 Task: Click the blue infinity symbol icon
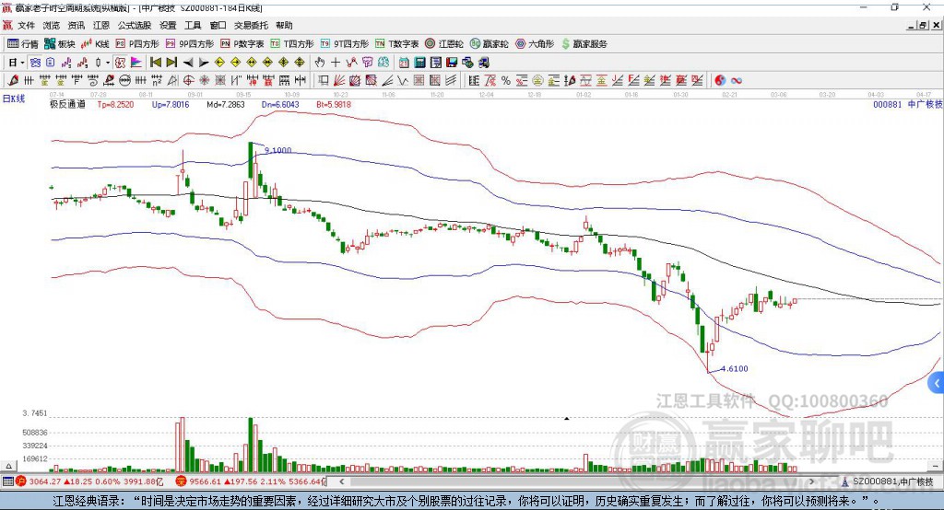(737, 81)
